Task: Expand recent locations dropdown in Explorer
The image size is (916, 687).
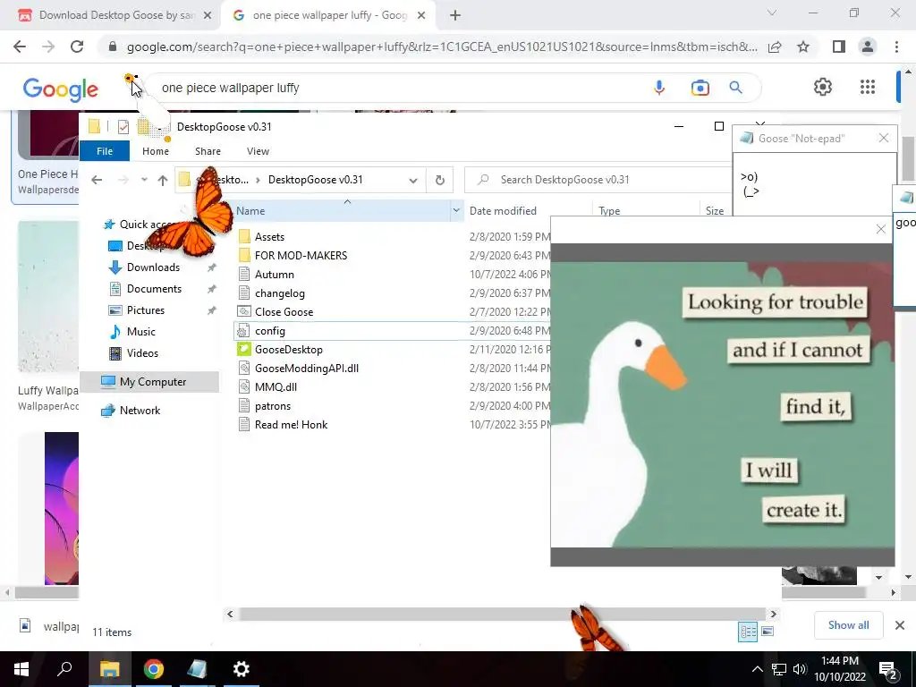Action: (x=144, y=180)
